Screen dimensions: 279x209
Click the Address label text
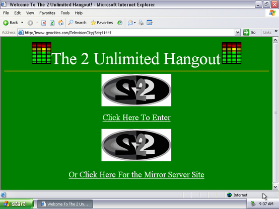[x=9, y=33]
